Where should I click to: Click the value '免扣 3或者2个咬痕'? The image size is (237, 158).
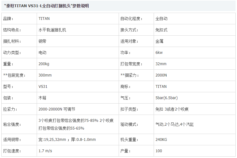click(x=172, y=109)
